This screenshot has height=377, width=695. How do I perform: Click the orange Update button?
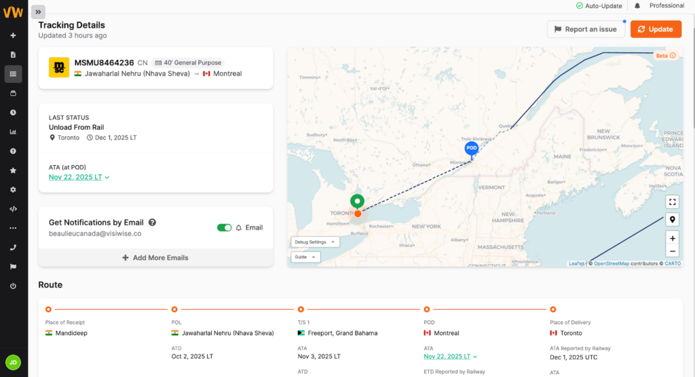click(x=656, y=29)
